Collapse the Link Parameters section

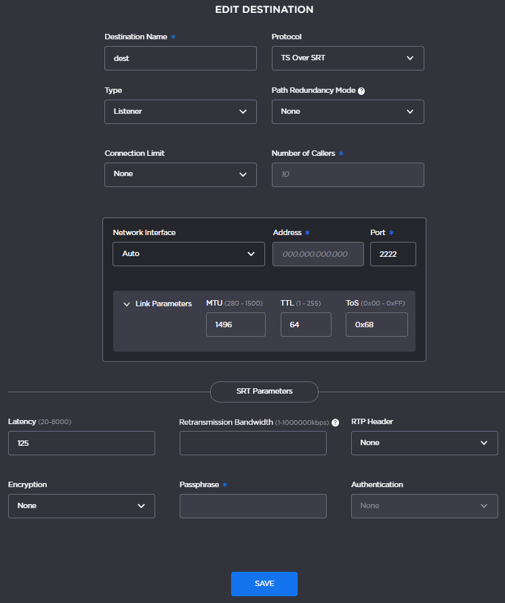point(127,304)
